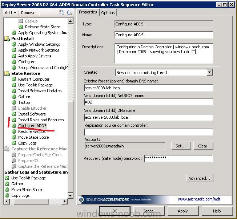Select the Configure step under PostInstall
The image size is (237, 219).
(27, 62)
